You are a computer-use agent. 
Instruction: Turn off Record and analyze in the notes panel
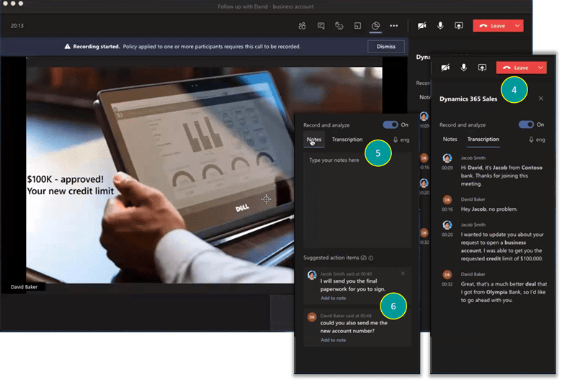tap(390, 124)
